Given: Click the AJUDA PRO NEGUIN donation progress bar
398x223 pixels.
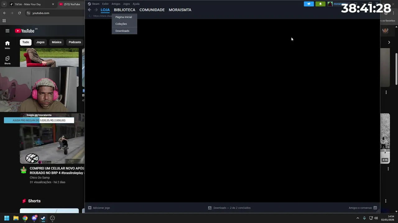Looking at the screenshot, I should pyautogui.click(x=39, y=120).
